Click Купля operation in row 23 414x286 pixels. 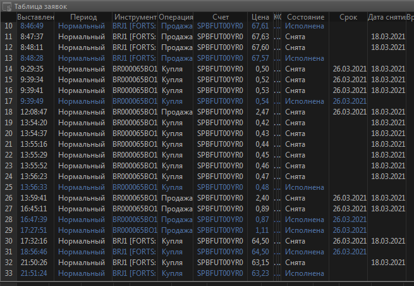pyautogui.click(x=172, y=166)
